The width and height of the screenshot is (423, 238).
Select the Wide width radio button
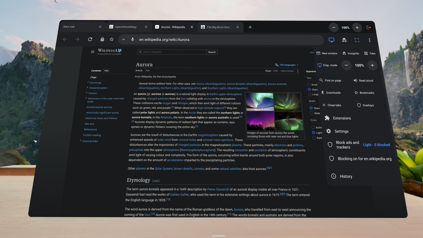click(312, 113)
